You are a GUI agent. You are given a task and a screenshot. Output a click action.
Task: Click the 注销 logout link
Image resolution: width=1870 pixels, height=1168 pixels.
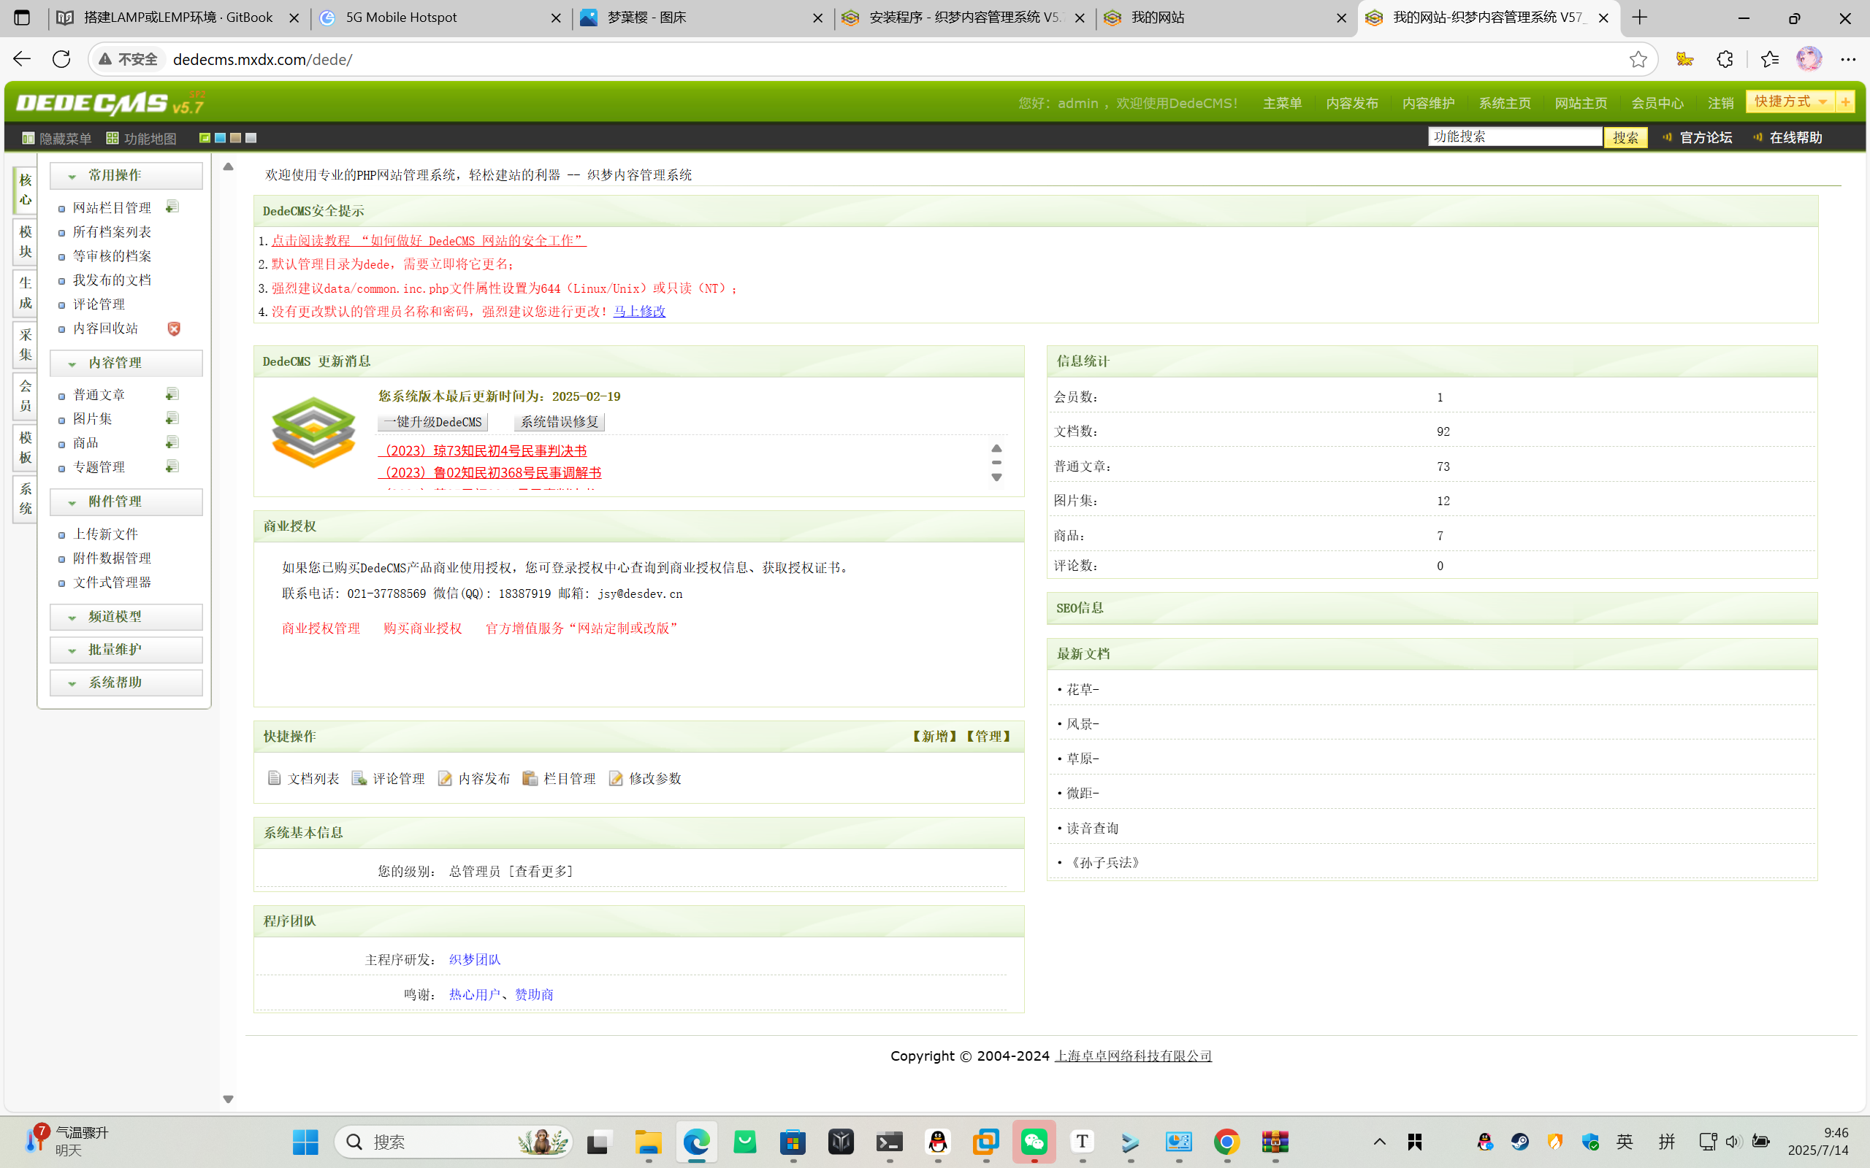[x=1720, y=104]
